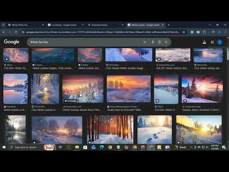
Task: Open thumbnail of bright yellow sun over snowy stream
Action: [199, 129]
